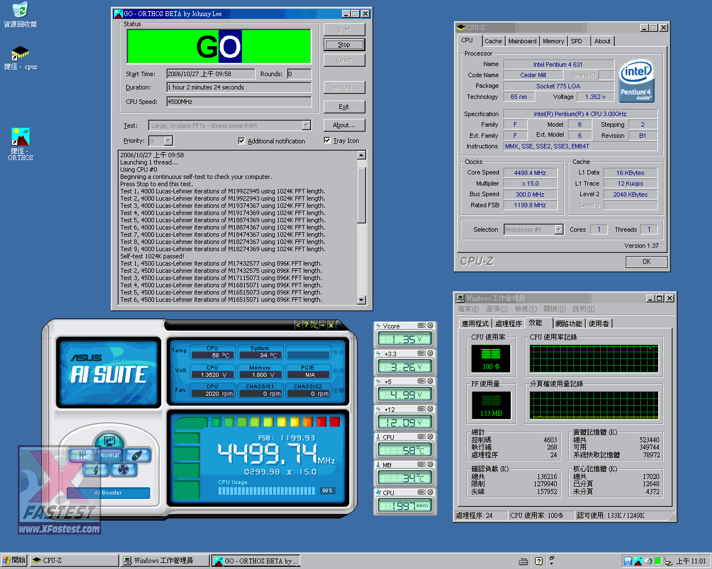Click the ORTHOS Exit button
The height and width of the screenshot is (569, 712).
point(344,107)
